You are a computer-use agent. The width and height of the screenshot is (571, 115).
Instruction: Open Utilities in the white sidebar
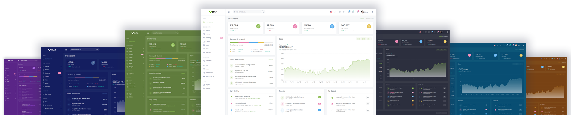click(x=213, y=88)
